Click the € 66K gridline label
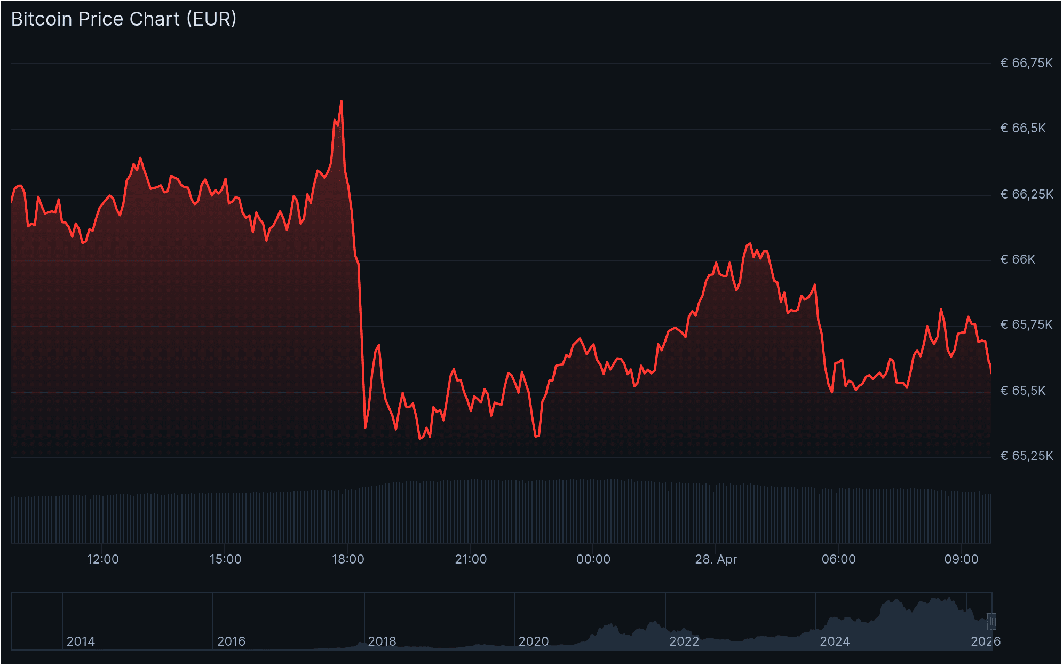The width and height of the screenshot is (1063, 666). (x=1019, y=260)
